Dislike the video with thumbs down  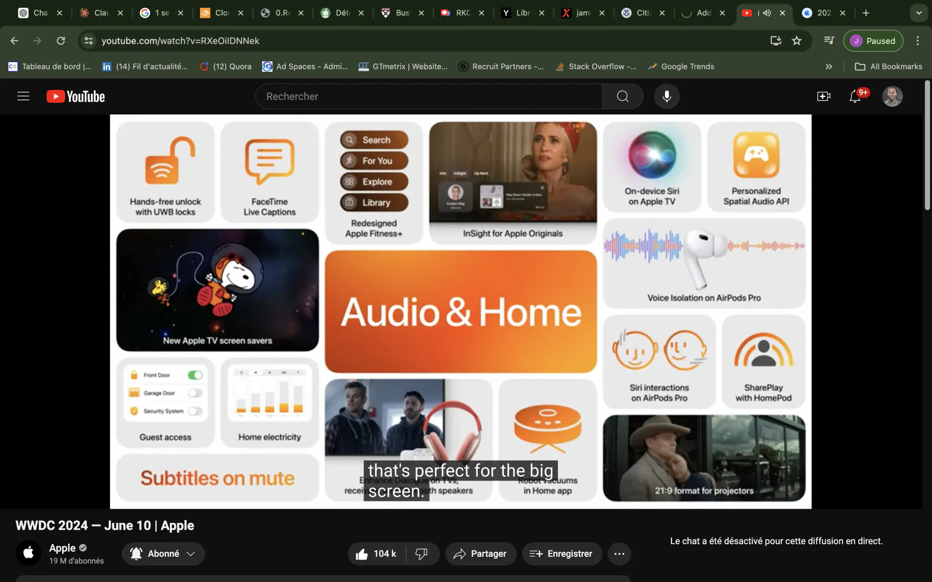pyautogui.click(x=422, y=554)
